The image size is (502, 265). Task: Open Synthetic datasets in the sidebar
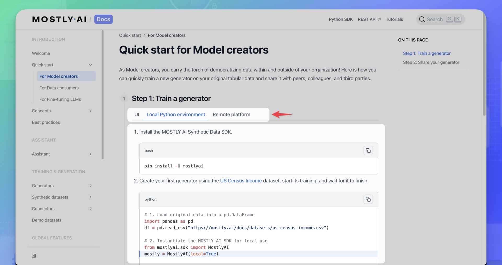[50, 197]
